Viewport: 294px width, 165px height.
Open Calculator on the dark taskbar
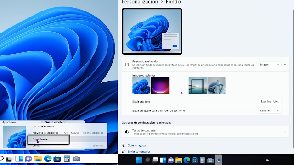(203, 160)
